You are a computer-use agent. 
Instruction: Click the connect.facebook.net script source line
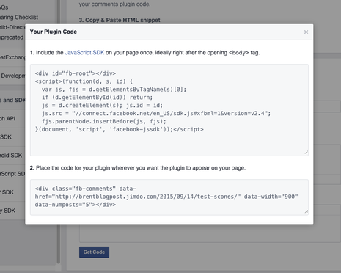tap(156, 113)
